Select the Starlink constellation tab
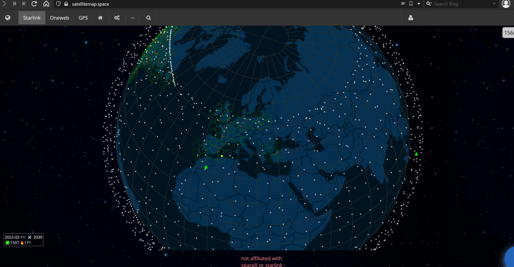 click(32, 18)
